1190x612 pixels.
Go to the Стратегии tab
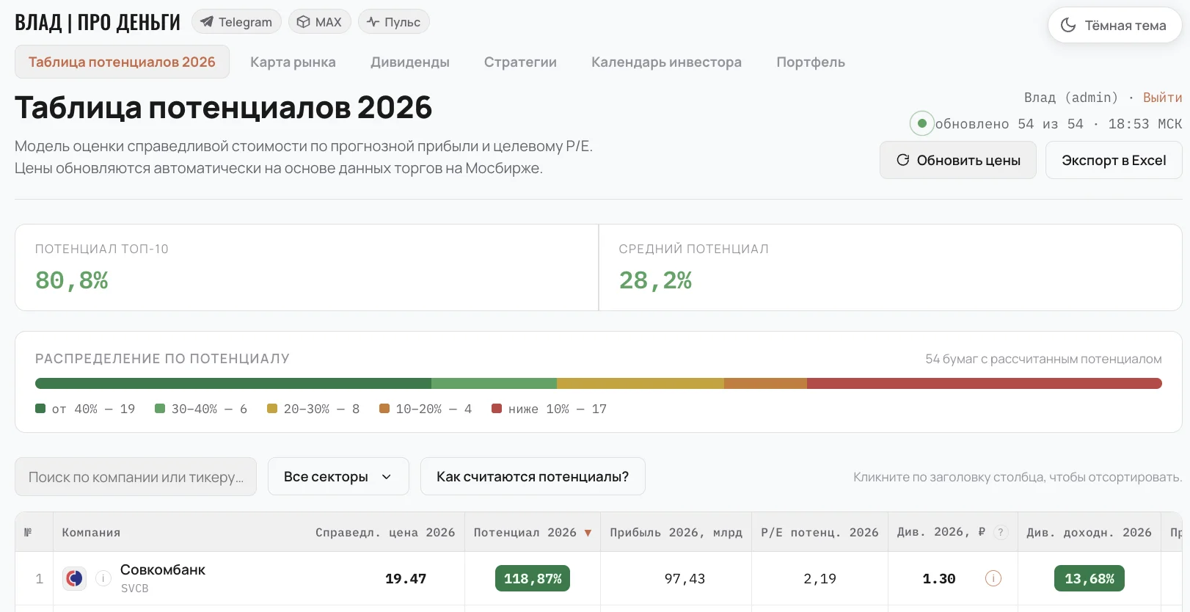(x=520, y=62)
